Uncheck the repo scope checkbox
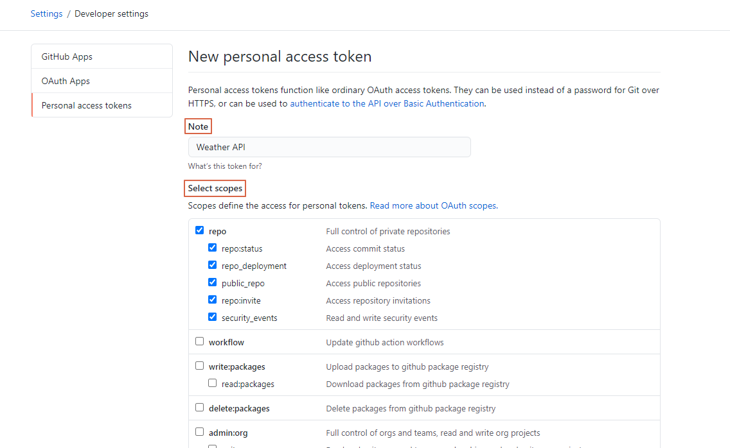730x448 pixels. pos(199,230)
